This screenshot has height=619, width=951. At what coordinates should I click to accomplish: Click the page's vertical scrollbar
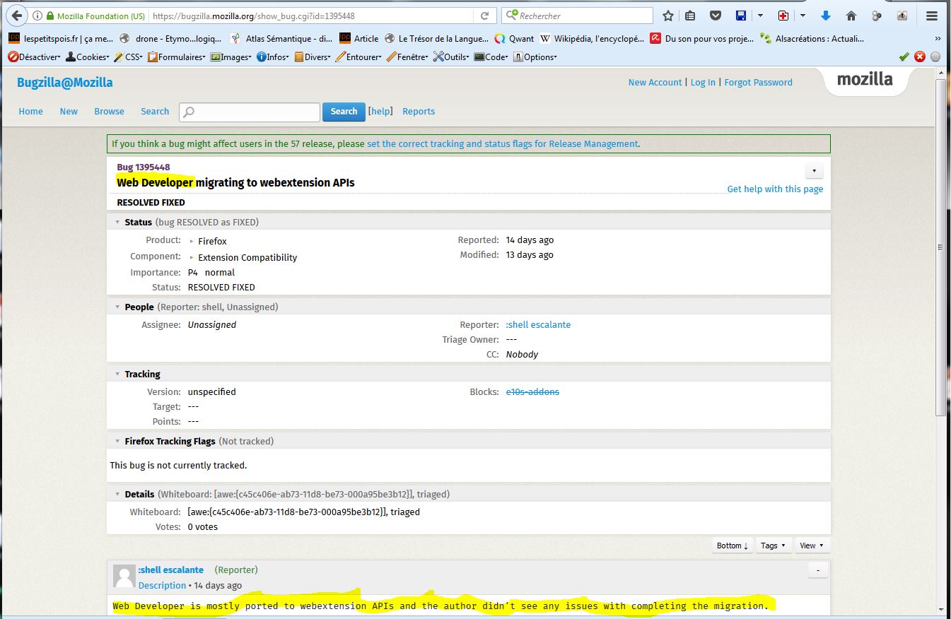point(940,247)
